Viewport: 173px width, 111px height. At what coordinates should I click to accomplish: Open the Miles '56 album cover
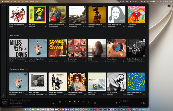[x=18, y=48]
